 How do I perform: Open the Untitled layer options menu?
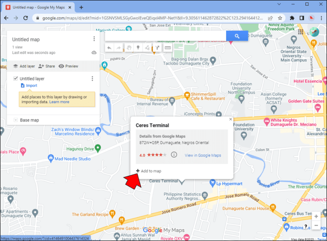(x=92, y=78)
